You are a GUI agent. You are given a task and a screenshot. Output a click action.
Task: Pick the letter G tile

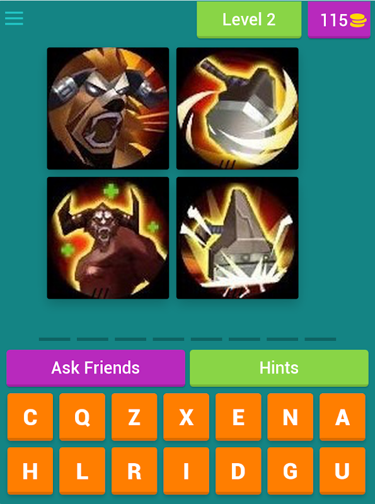[x=290, y=471]
